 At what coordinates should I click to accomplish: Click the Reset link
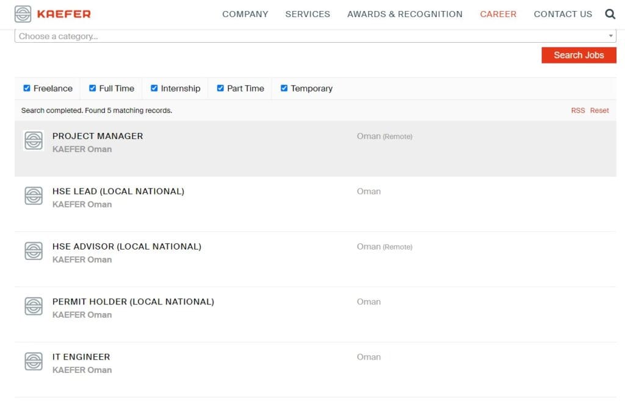pyautogui.click(x=599, y=110)
